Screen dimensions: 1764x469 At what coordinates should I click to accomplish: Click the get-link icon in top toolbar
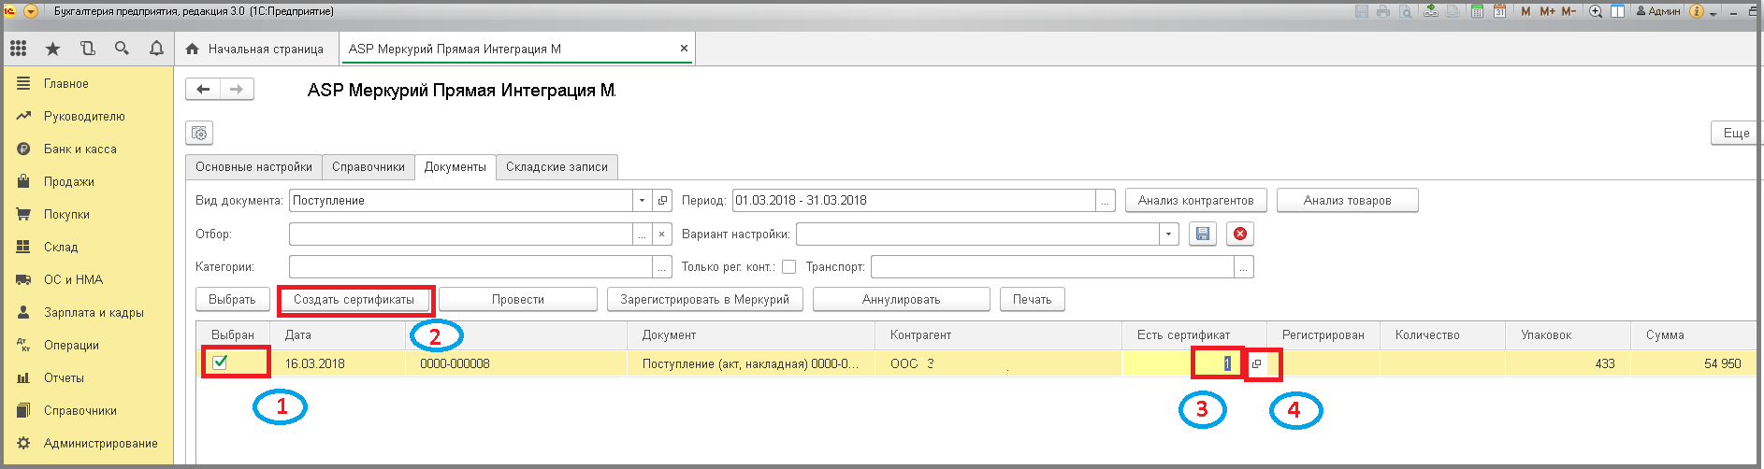[1431, 11]
